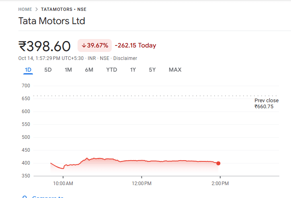The height and width of the screenshot is (198, 291).
Task: Click the HOME breadcrumb link
Action: pyautogui.click(x=25, y=9)
